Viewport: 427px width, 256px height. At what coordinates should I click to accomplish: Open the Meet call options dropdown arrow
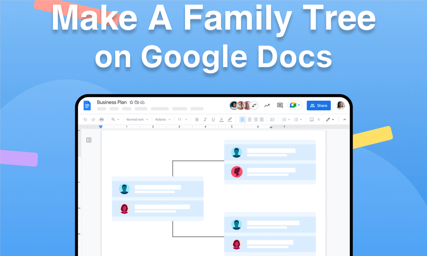coord(299,105)
